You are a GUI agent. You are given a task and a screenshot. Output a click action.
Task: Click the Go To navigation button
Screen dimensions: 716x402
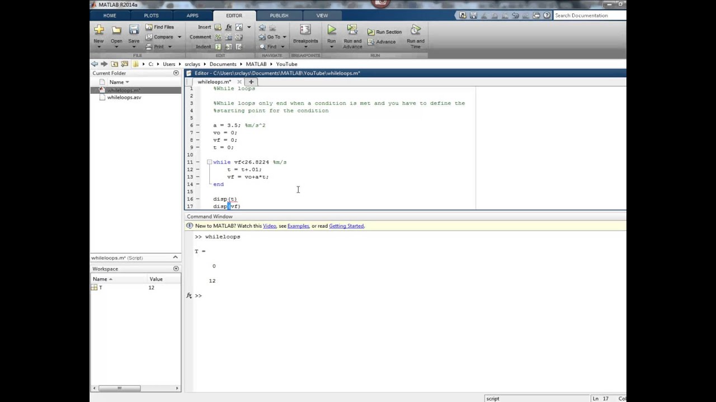pos(270,37)
